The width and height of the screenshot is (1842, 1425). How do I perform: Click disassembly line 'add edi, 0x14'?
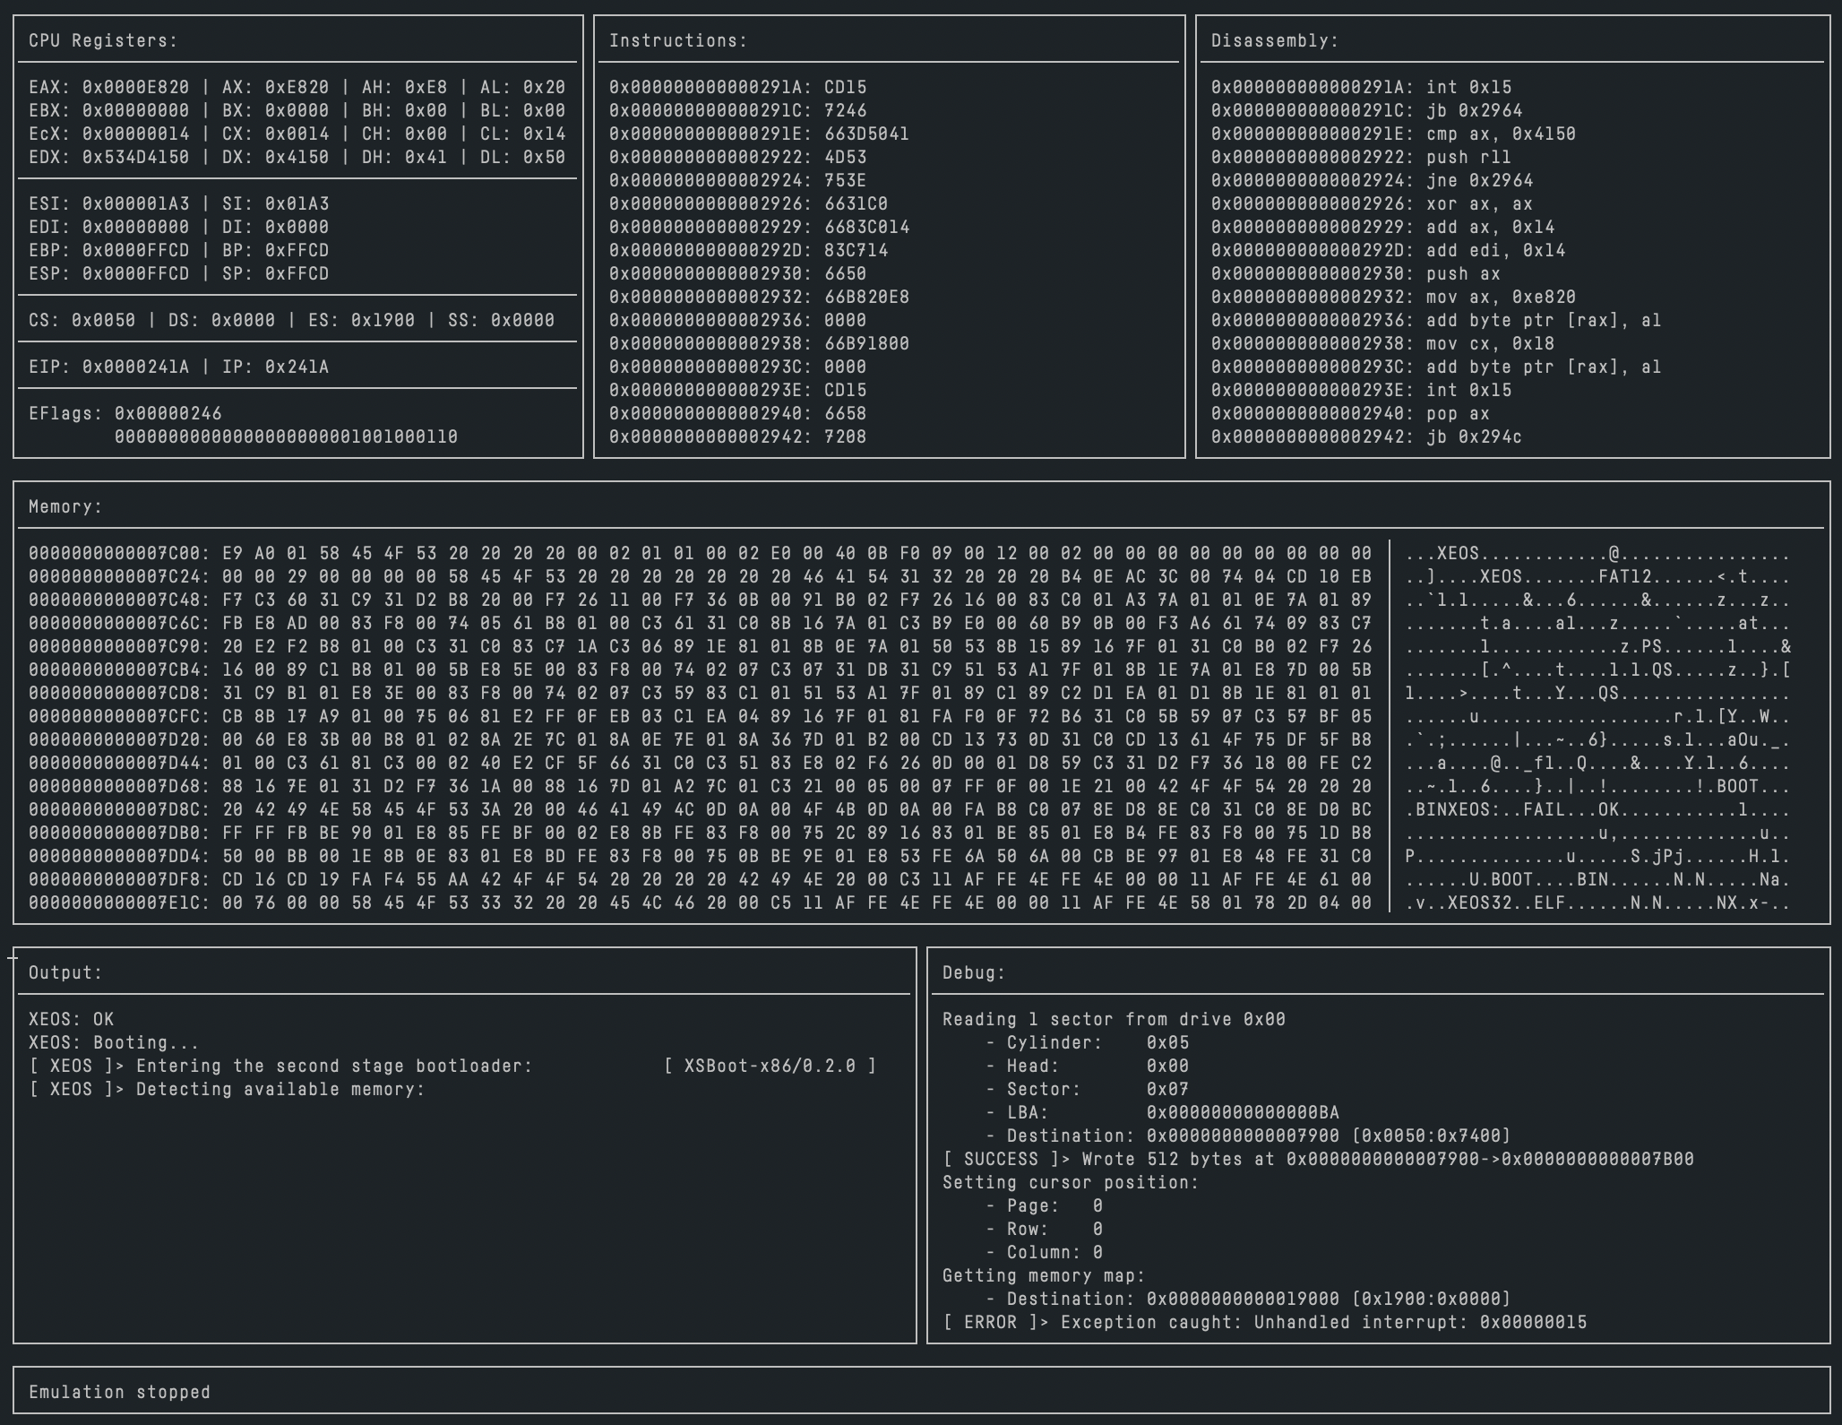click(1389, 251)
